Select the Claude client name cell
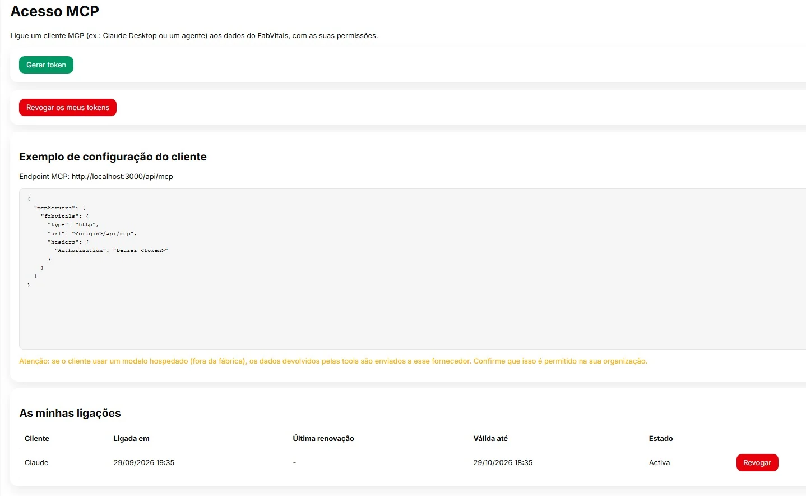 pos(36,463)
